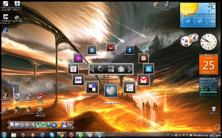Click the launcher home button
Image resolution: width=222 pixels, height=138 pixels.
pos(121,69)
